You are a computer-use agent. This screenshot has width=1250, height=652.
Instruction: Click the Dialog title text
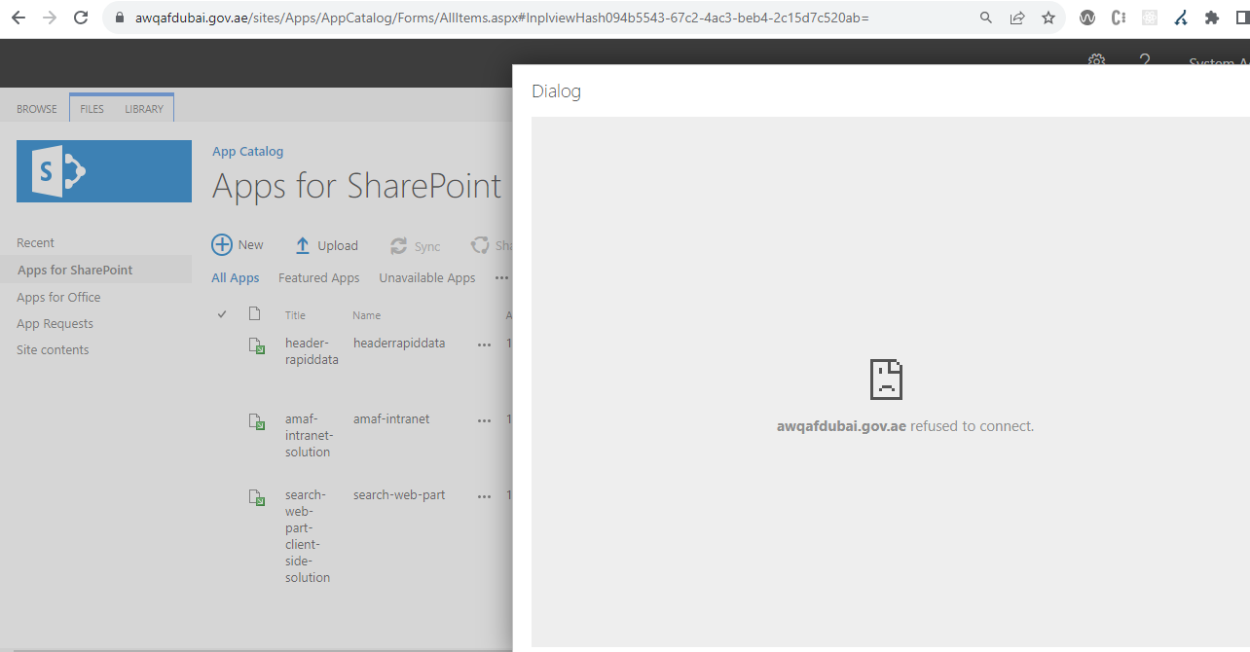click(x=556, y=91)
